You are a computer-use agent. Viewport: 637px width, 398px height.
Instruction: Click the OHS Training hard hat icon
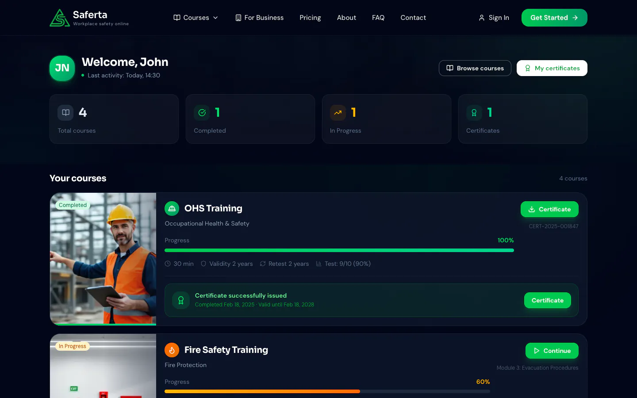pos(172,208)
